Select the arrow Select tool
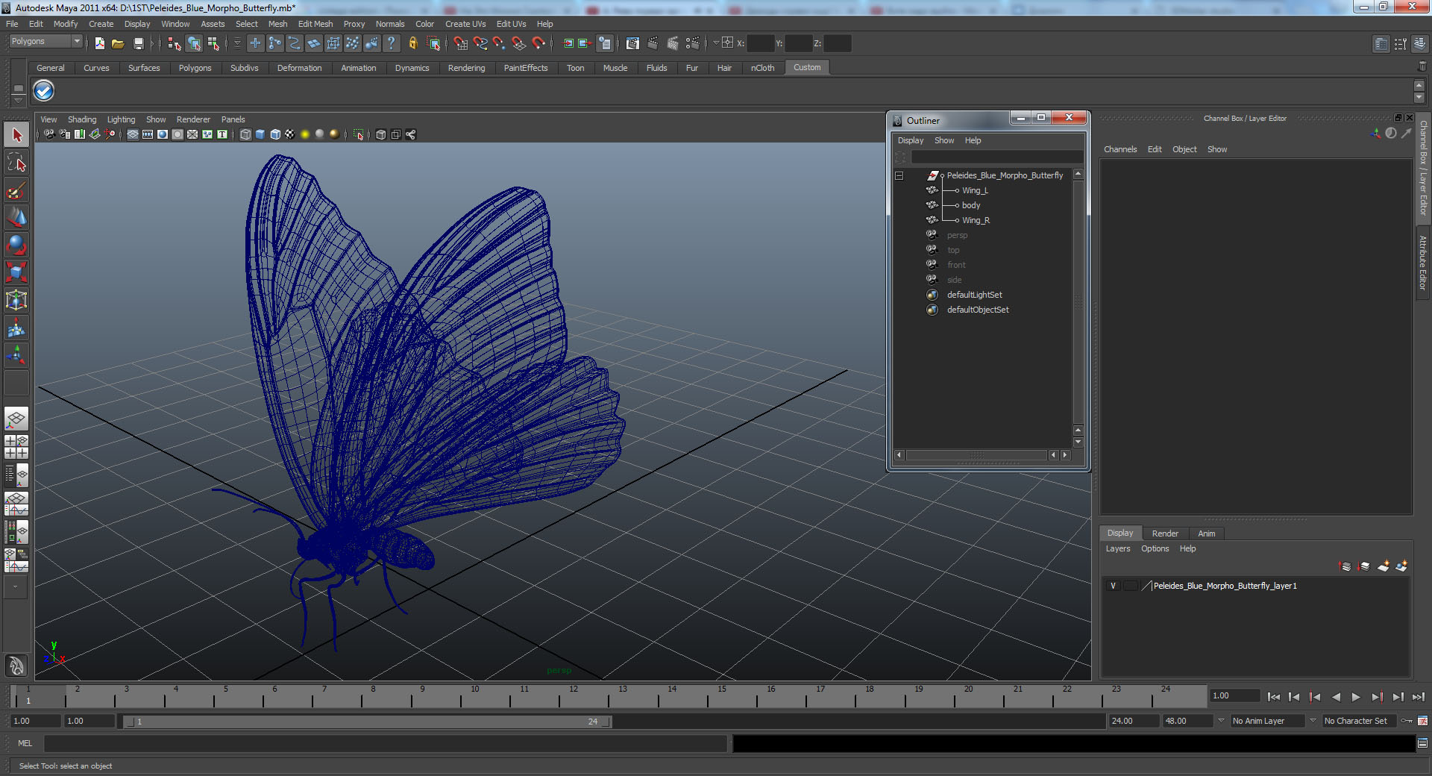 pyautogui.click(x=16, y=135)
